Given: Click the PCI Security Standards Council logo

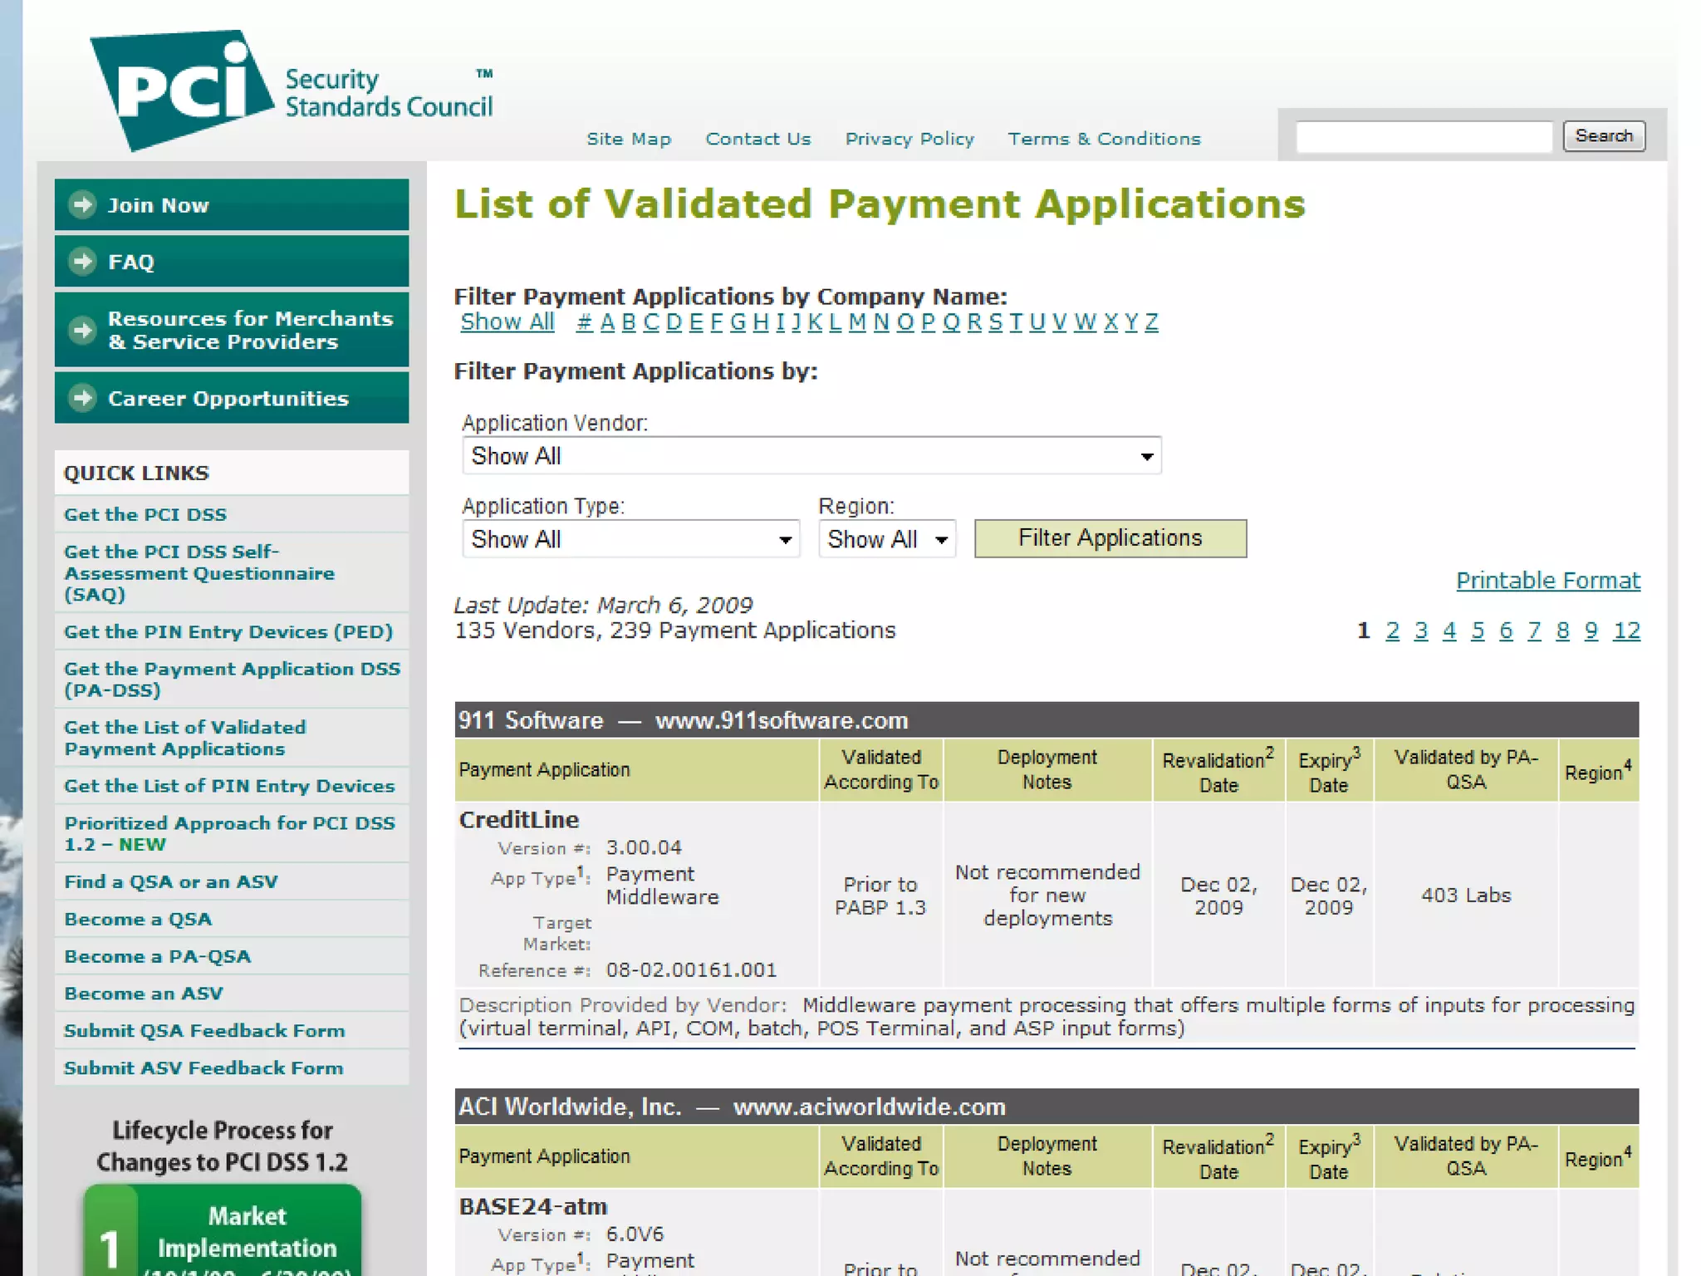Looking at the screenshot, I should (291, 90).
